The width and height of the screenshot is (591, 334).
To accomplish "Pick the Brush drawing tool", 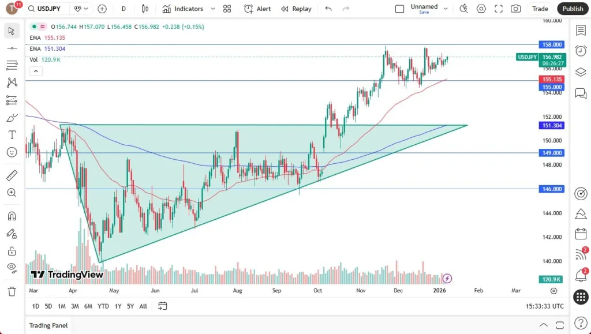I will (12, 117).
